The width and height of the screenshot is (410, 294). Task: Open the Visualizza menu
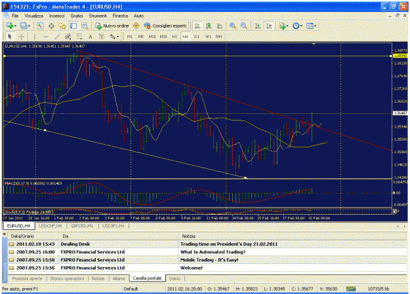tap(33, 16)
